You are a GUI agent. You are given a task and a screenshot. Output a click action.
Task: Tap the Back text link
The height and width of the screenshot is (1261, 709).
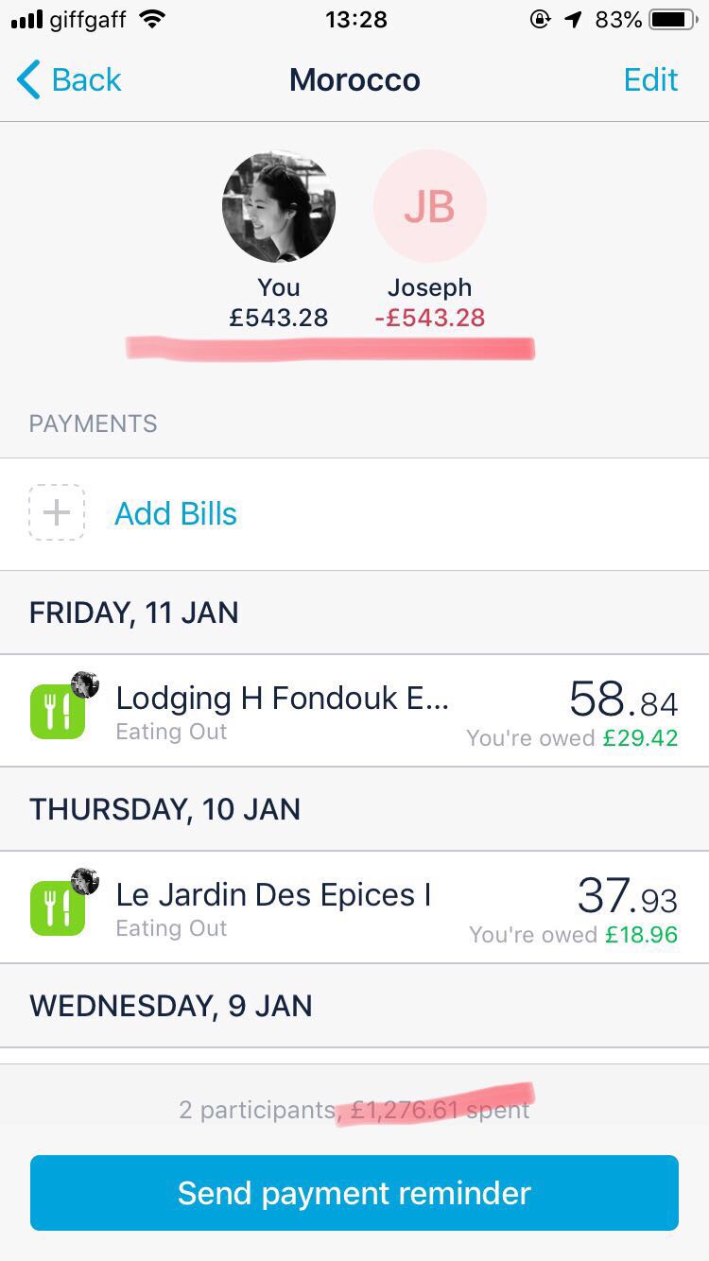point(86,80)
